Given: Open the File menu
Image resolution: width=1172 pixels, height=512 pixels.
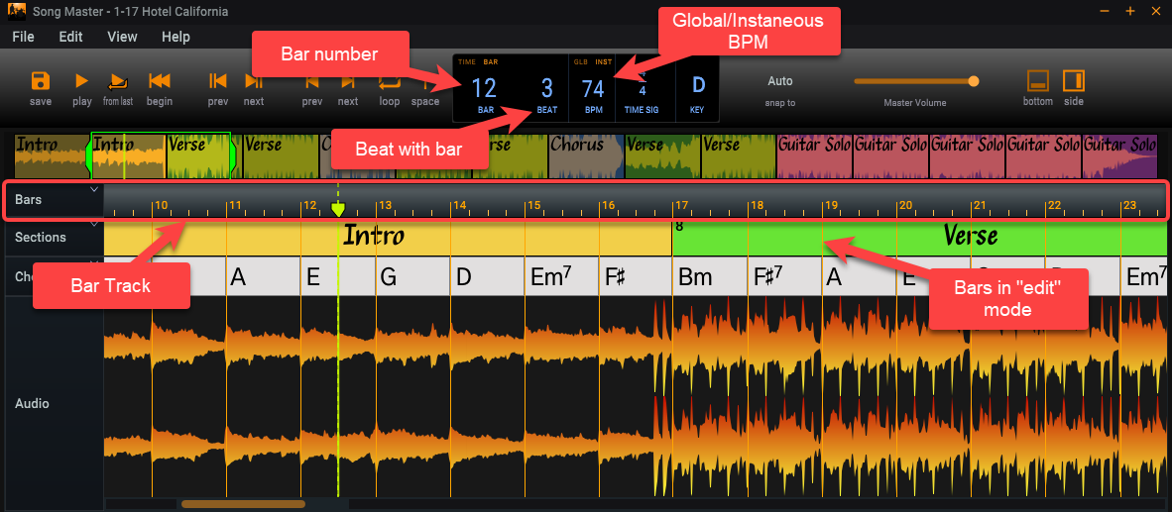Looking at the screenshot, I should pos(23,37).
